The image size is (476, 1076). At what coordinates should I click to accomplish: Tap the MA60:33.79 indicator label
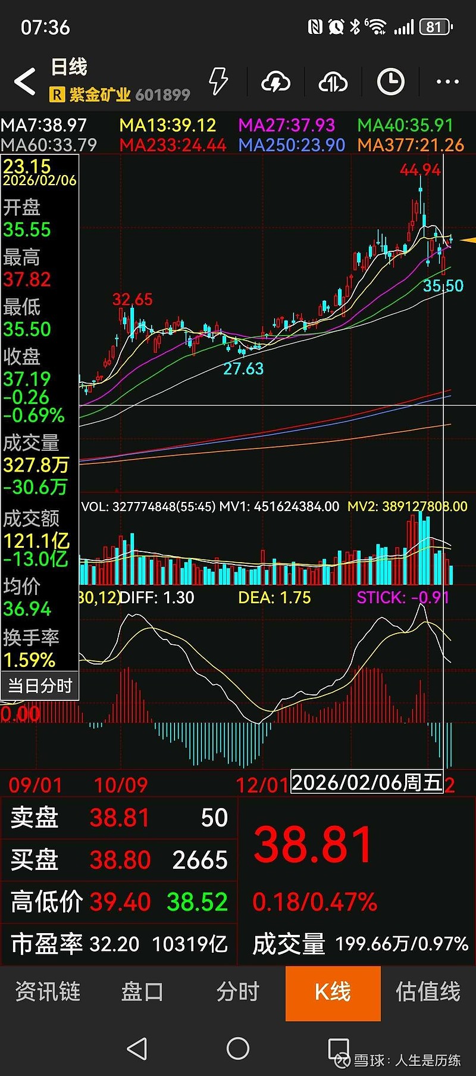[49, 145]
